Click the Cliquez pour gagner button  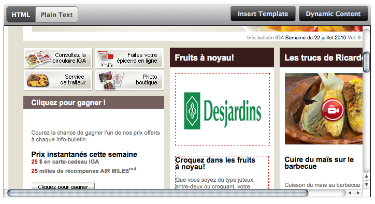pyautogui.click(x=63, y=186)
